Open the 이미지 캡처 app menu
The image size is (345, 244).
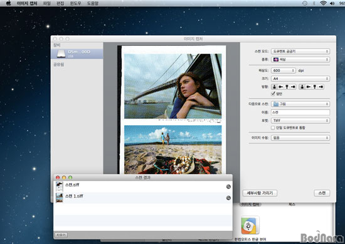coord(27,3)
